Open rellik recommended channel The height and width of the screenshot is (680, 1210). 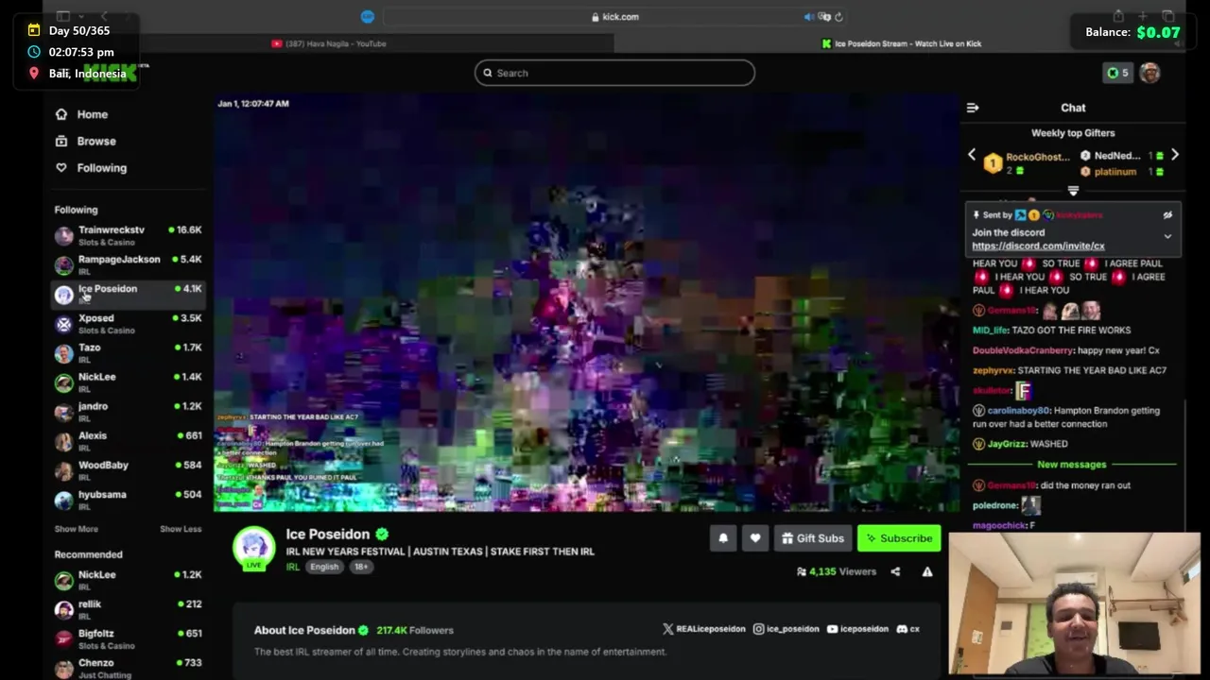pyautogui.click(x=128, y=609)
